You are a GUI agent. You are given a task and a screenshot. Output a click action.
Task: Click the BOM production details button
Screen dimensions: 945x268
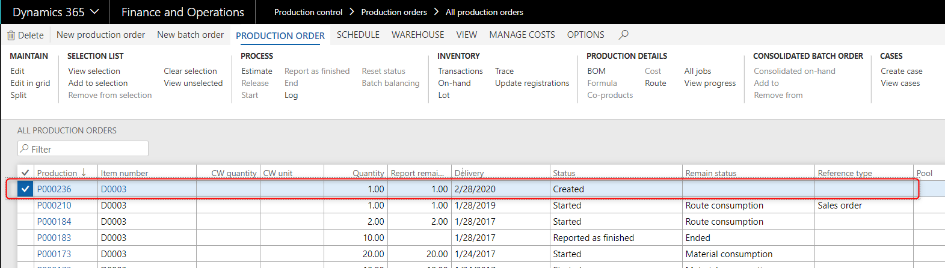(596, 71)
